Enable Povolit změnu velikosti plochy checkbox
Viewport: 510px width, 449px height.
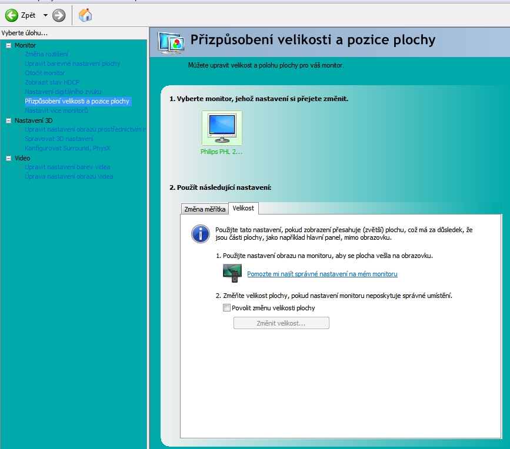(226, 308)
